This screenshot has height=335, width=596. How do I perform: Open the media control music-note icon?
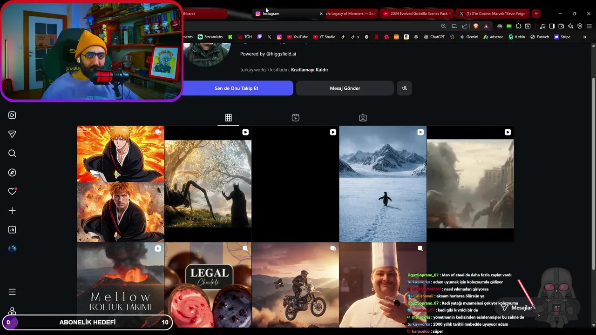[x=542, y=26]
